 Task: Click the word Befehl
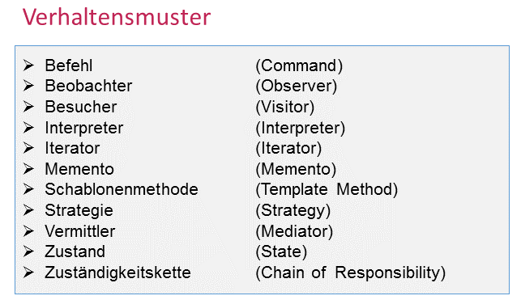pyautogui.click(x=69, y=65)
